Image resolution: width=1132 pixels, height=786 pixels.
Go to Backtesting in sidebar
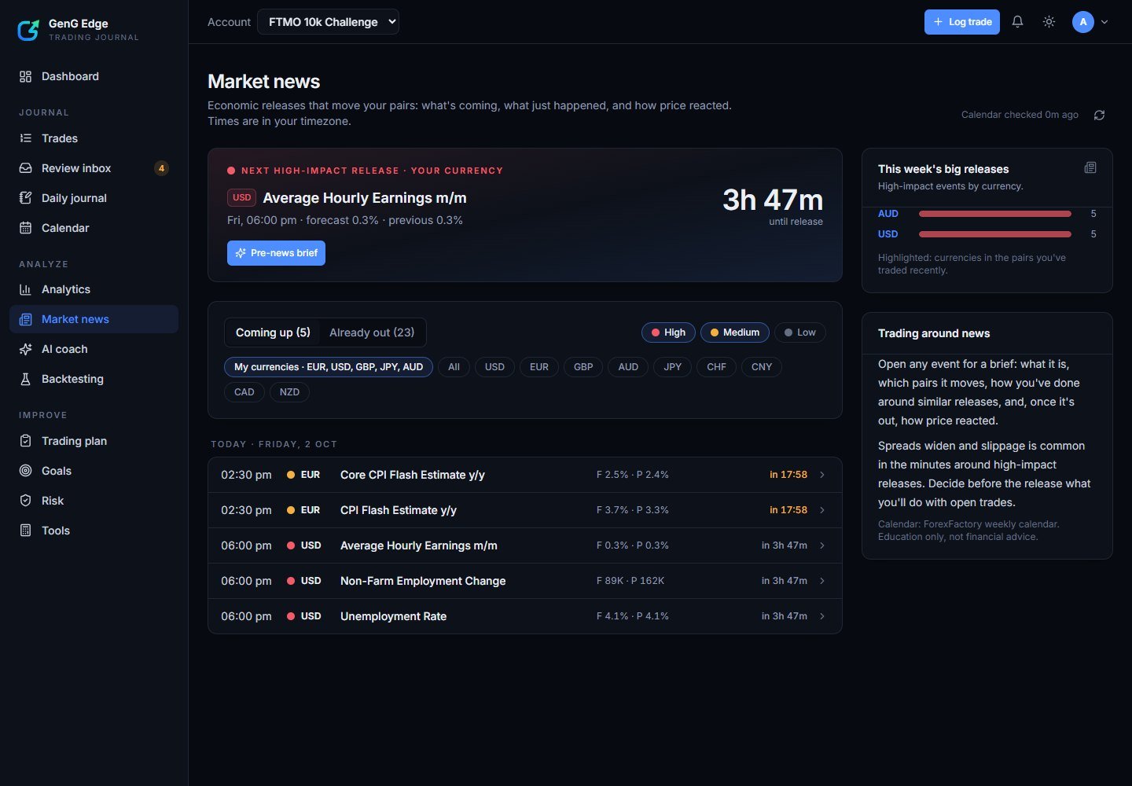[x=94, y=379]
